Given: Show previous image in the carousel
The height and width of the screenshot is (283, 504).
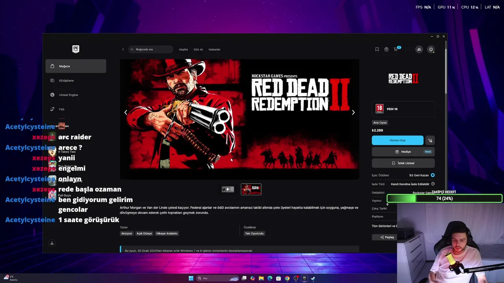Looking at the screenshot, I should (126, 112).
